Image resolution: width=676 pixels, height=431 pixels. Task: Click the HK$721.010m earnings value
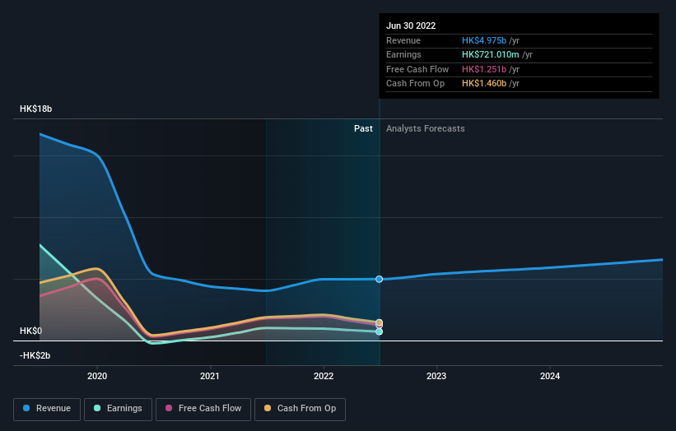pyautogui.click(x=491, y=54)
